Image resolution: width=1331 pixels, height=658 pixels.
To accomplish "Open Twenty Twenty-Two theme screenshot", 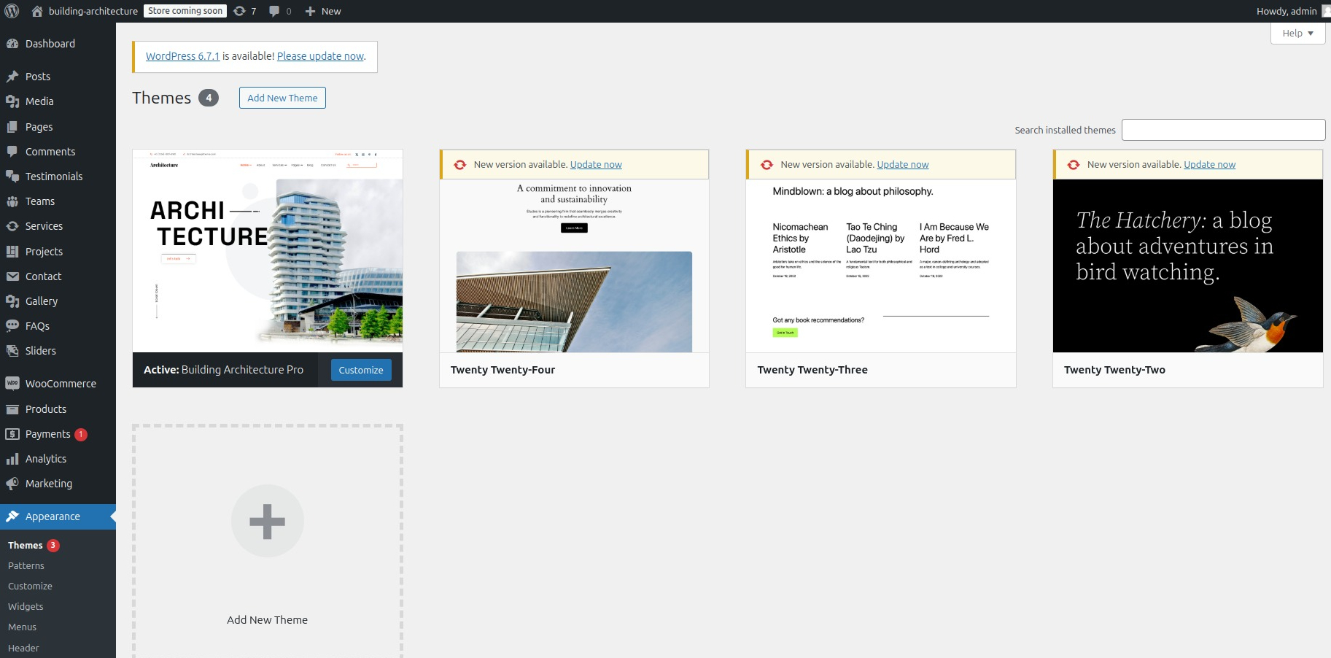I will [x=1188, y=266].
